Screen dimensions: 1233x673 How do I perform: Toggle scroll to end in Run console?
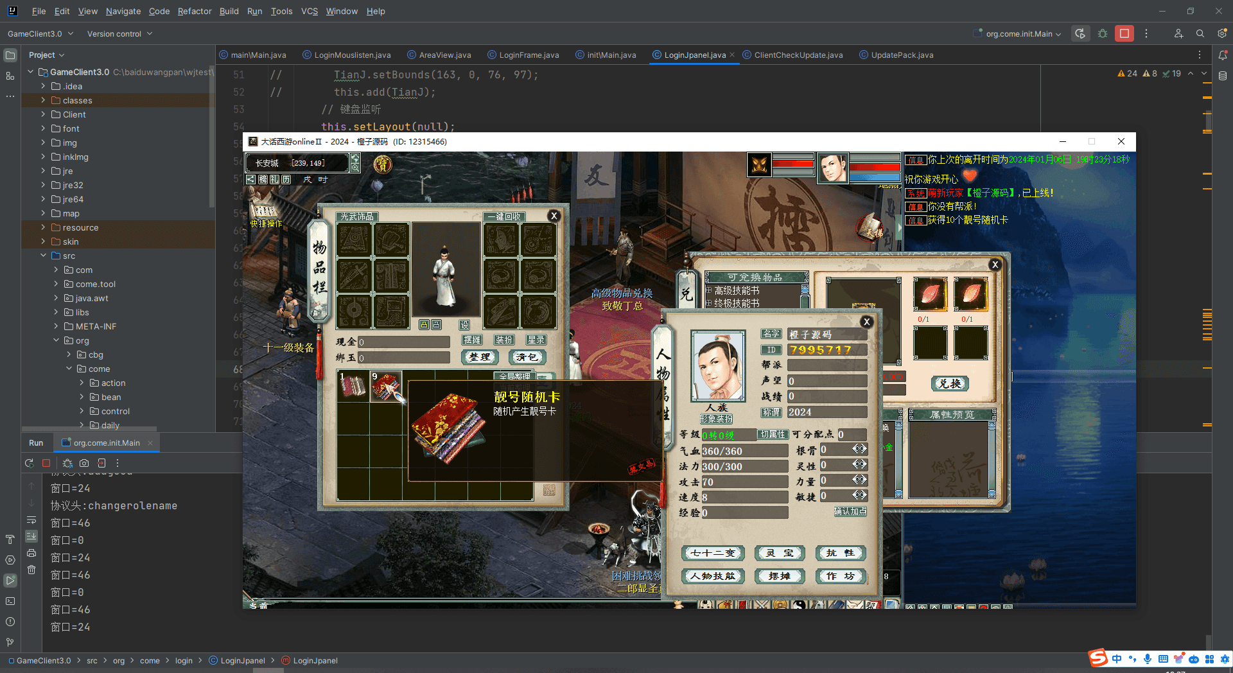pyautogui.click(x=31, y=536)
